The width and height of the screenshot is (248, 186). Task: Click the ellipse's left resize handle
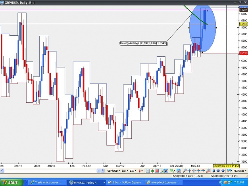pos(189,27)
